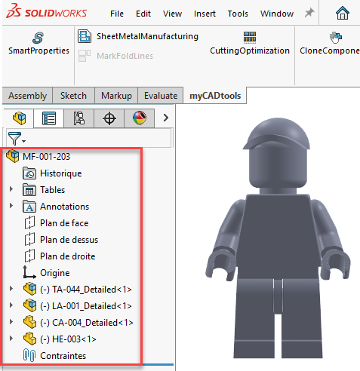Click the Home icon in title bar
Image resolution: width=360 pixels, height=371 pixels.
tap(343, 13)
